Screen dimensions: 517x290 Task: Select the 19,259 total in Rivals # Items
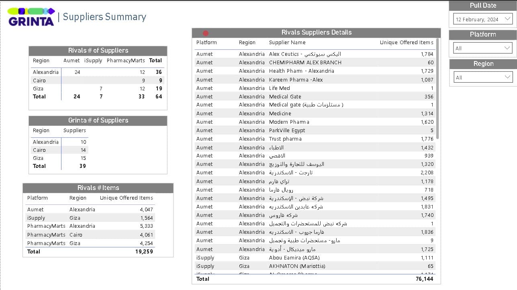point(144,251)
